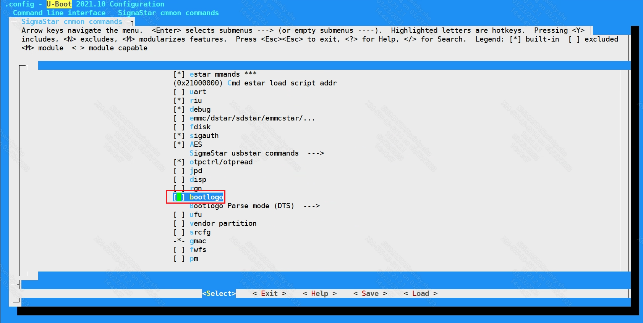Click the Exit button
This screenshot has width=643, height=323.
pos(269,294)
